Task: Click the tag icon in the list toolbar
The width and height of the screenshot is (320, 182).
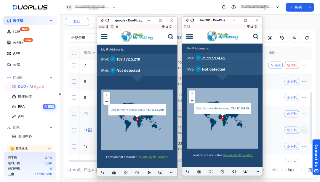Action: tap(282, 38)
